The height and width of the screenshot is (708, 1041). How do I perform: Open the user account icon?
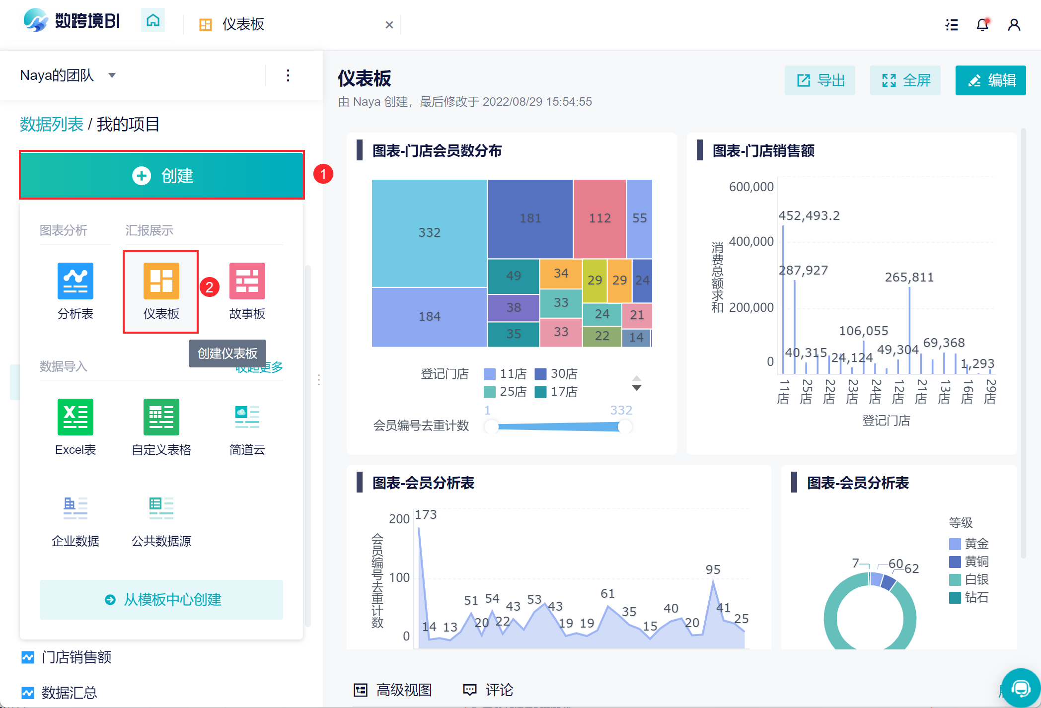click(x=1014, y=24)
